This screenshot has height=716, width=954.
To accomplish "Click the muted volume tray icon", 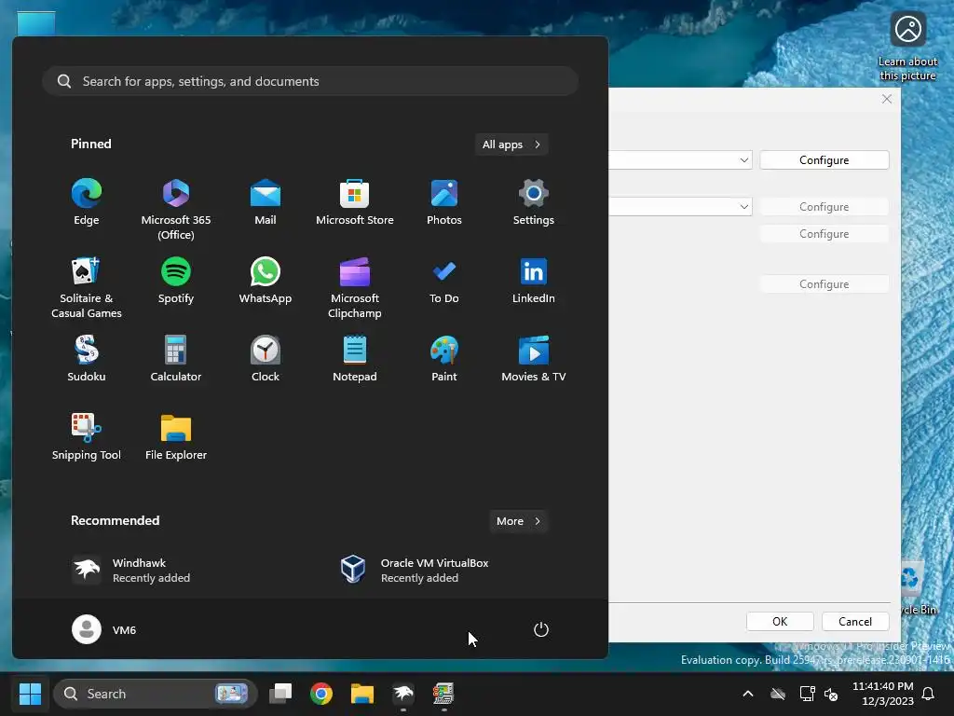I will click(831, 694).
